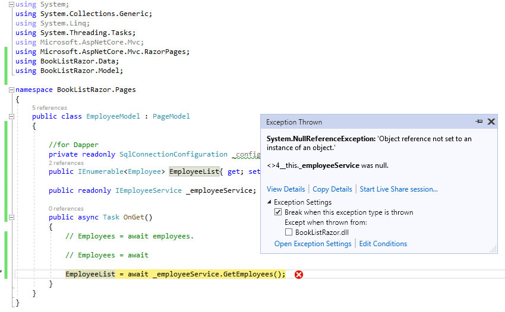Image resolution: width=505 pixels, height=312 pixels.
Task: Collapse the Exception Settings section
Action: click(x=269, y=202)
